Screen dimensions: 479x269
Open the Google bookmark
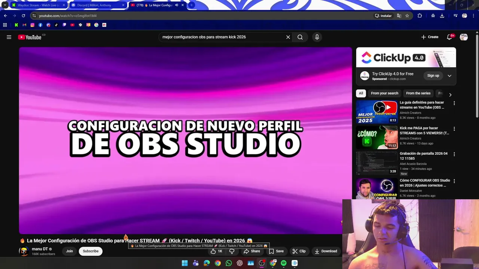(x=96, y=25)
